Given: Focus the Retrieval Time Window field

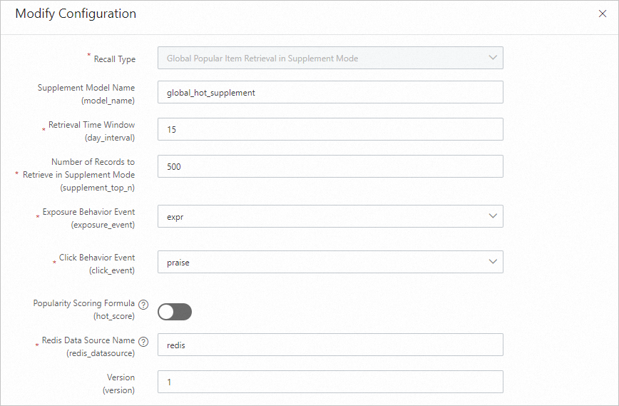Looking at the screenshot, I should pyautogui.click(x=330, y=130).
